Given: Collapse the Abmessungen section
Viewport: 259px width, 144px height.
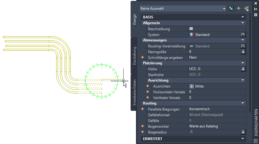Looking at the screenshot, I should [x=243, y=40].
